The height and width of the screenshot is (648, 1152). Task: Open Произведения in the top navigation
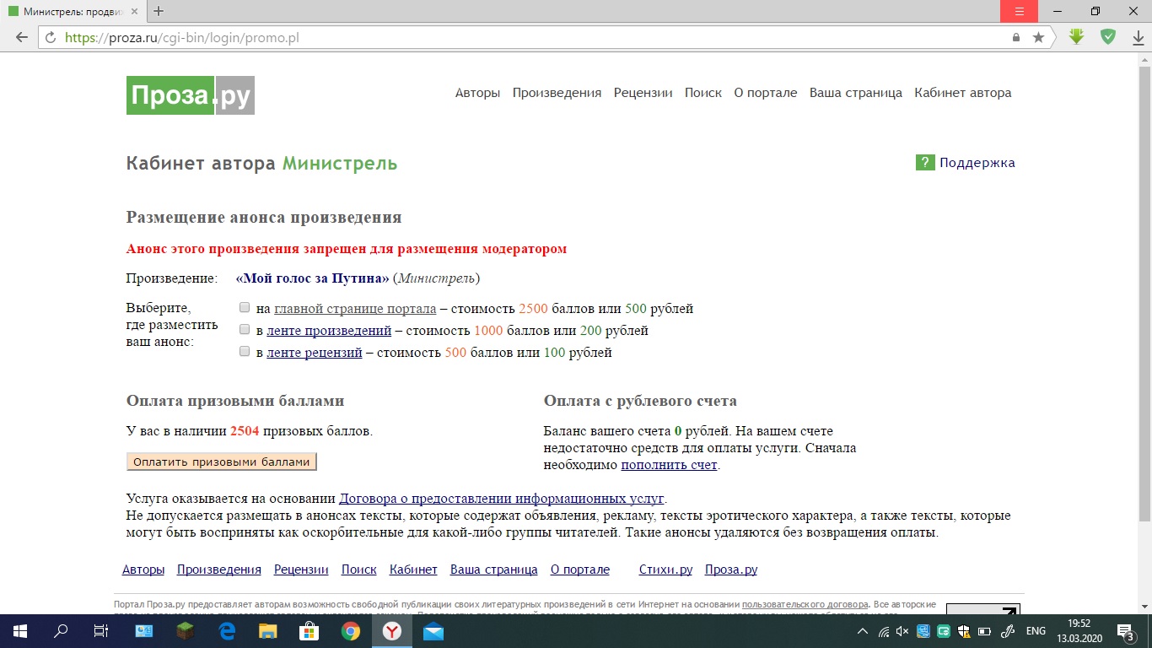[557, 93]
